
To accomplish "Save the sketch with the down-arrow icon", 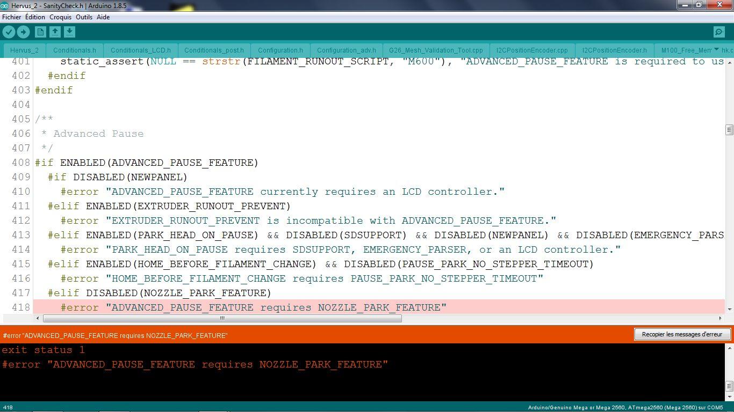I will click(69, 32).
